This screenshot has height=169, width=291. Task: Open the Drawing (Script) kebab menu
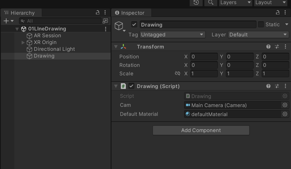[285, 86]
